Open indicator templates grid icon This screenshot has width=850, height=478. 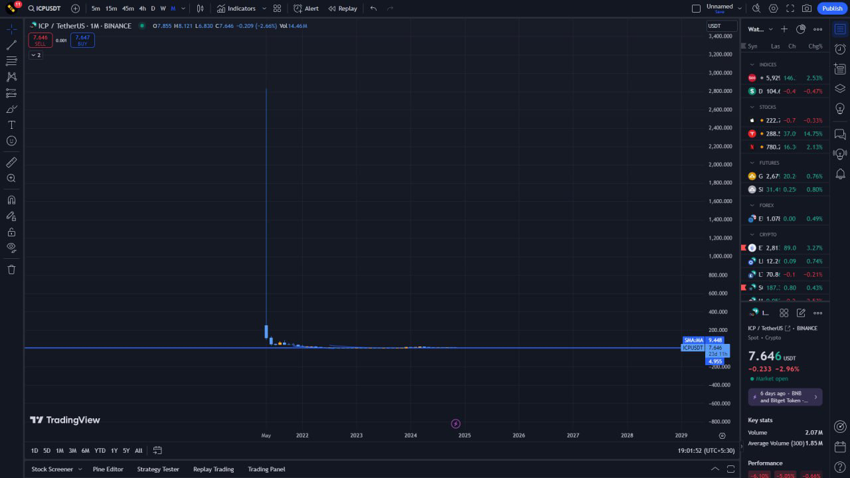(x=277, y=9)
